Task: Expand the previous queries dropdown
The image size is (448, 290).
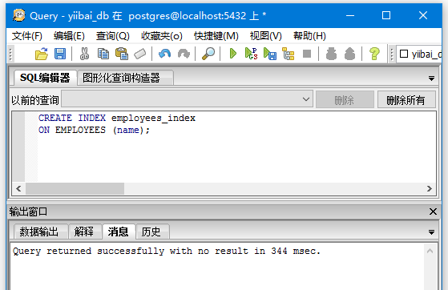Action: (306, 99)
